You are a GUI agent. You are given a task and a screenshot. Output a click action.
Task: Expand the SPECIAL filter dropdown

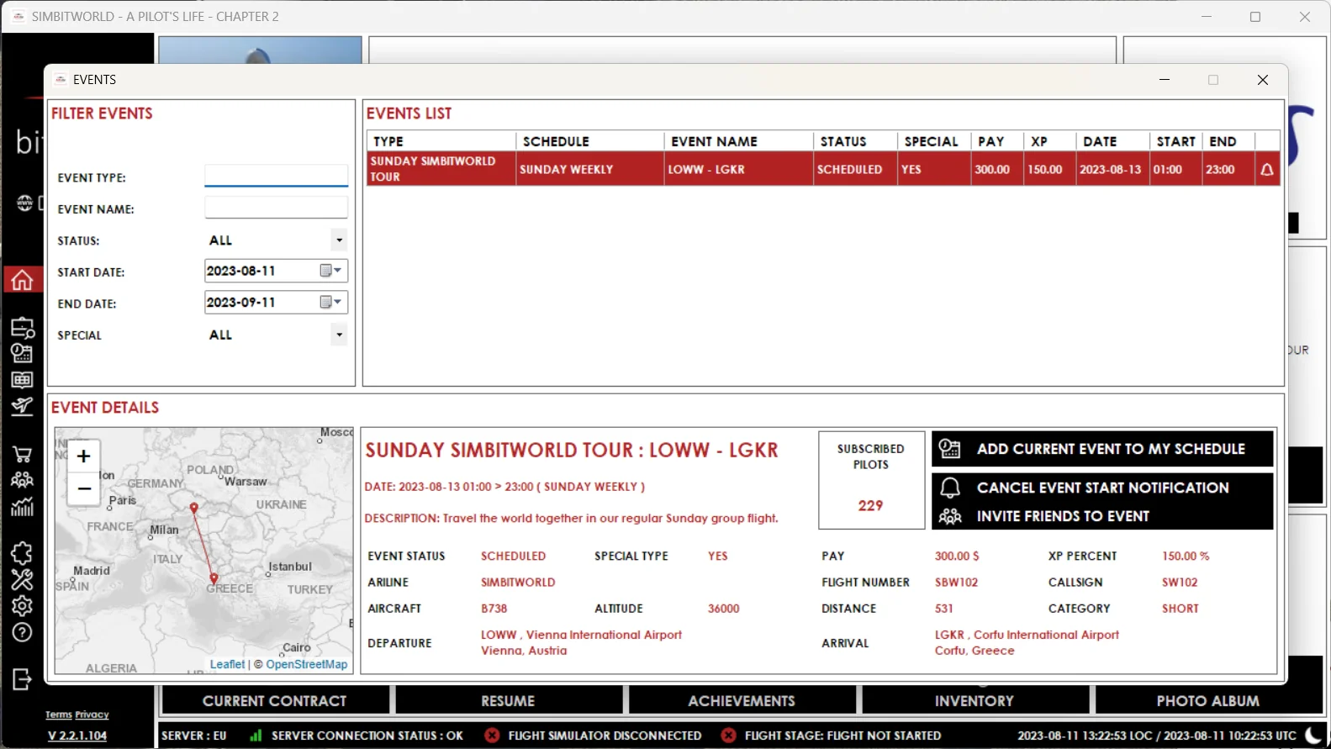coord(339,335)
